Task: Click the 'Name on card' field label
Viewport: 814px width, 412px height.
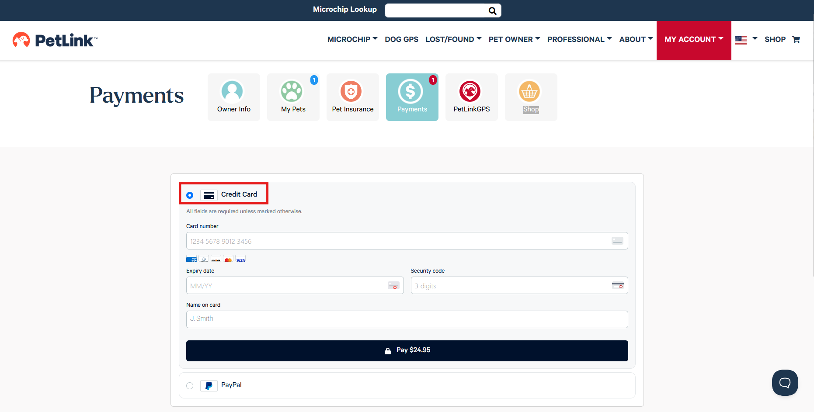Action: pos(203,305)
